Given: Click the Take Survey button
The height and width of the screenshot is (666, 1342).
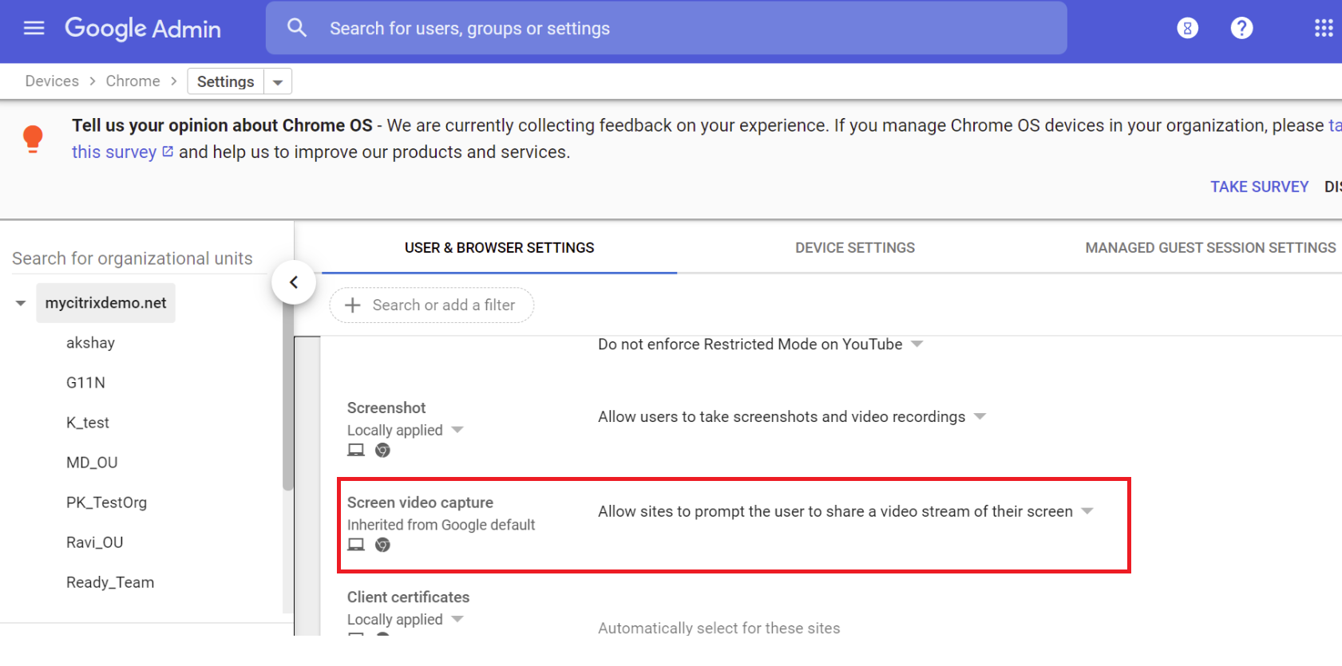Looking at the screenshot, I should click(x=1259, y=187).
